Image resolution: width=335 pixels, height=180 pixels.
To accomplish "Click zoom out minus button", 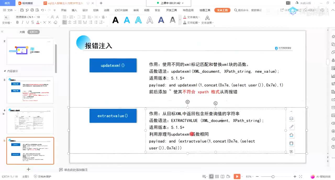I will click(257, 177).
